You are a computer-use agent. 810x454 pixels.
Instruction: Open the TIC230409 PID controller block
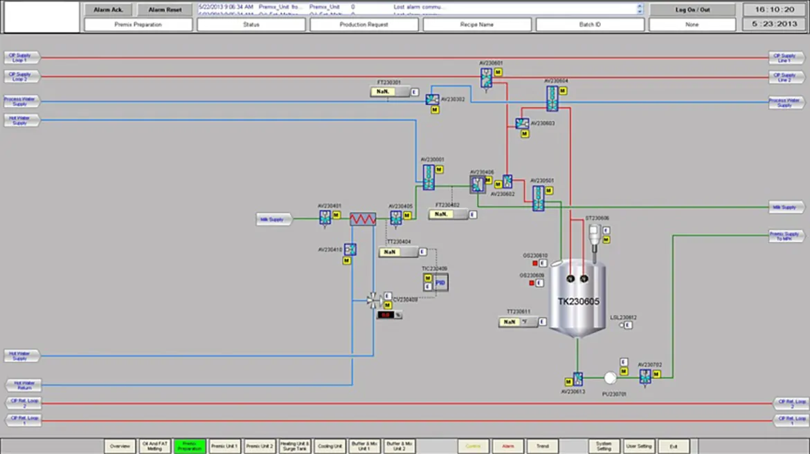(440, 283)
